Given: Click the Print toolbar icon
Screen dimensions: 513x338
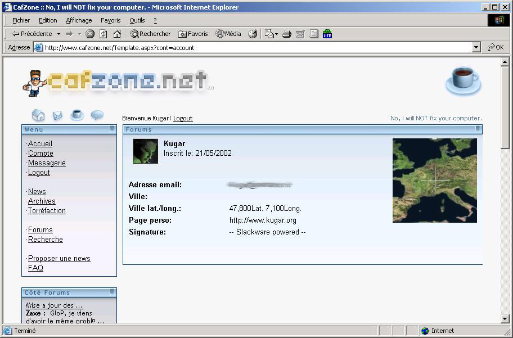Looking at the screenshot, I should (x=287, y=34).
